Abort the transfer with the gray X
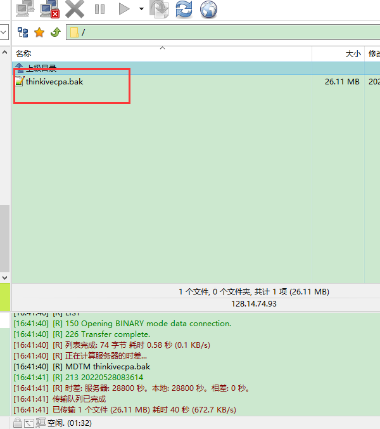The image size is (380, 429). [x=75, y=8]
